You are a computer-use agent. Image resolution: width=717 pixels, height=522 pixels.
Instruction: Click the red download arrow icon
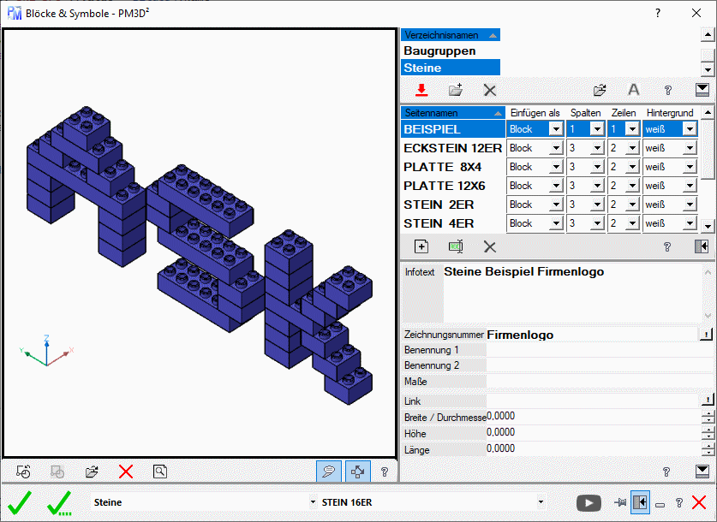(421, 90)
